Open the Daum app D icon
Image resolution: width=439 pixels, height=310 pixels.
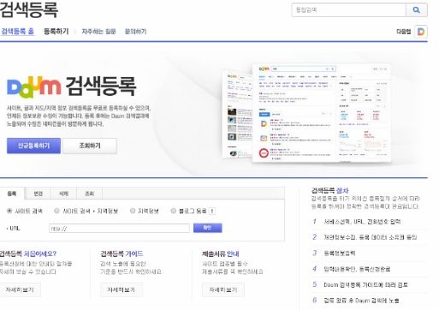coord(421,32)
